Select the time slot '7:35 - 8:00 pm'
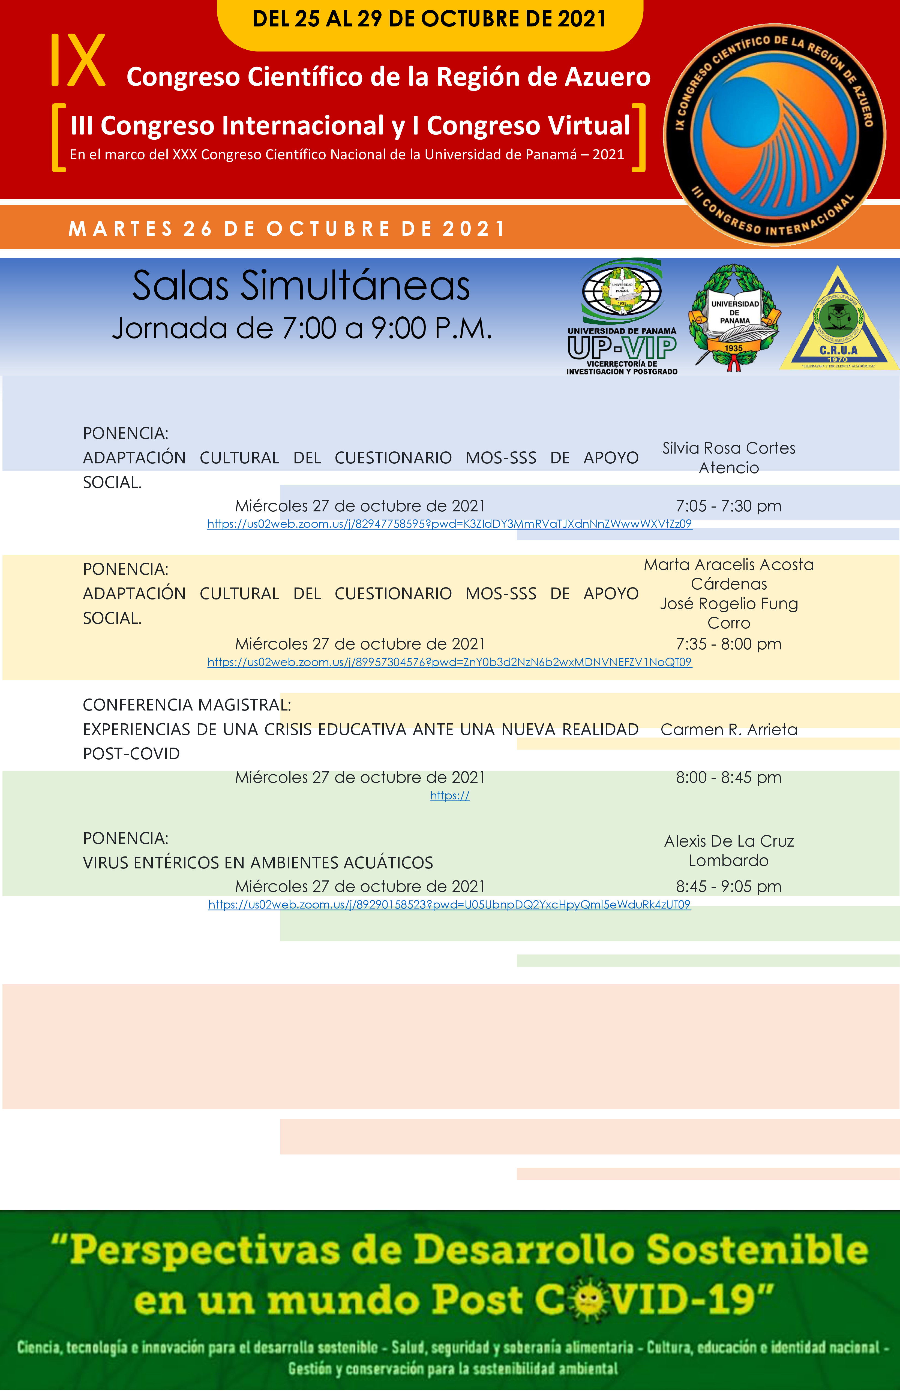The height and width of the screenshot is (1391, 900). point(729,643)
